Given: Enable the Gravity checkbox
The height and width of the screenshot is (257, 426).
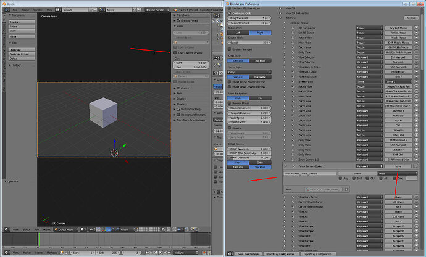Looking at the screenshot, I should coord(229,128).
